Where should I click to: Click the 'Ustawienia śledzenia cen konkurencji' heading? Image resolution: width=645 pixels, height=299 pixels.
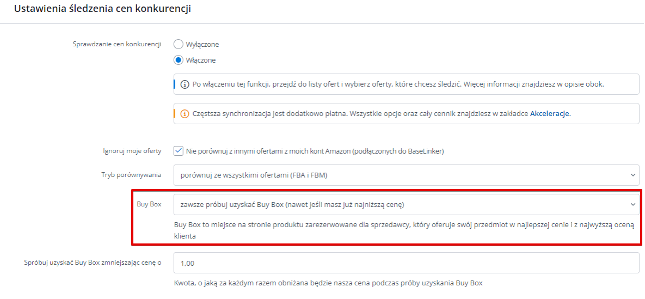[102, 9]
